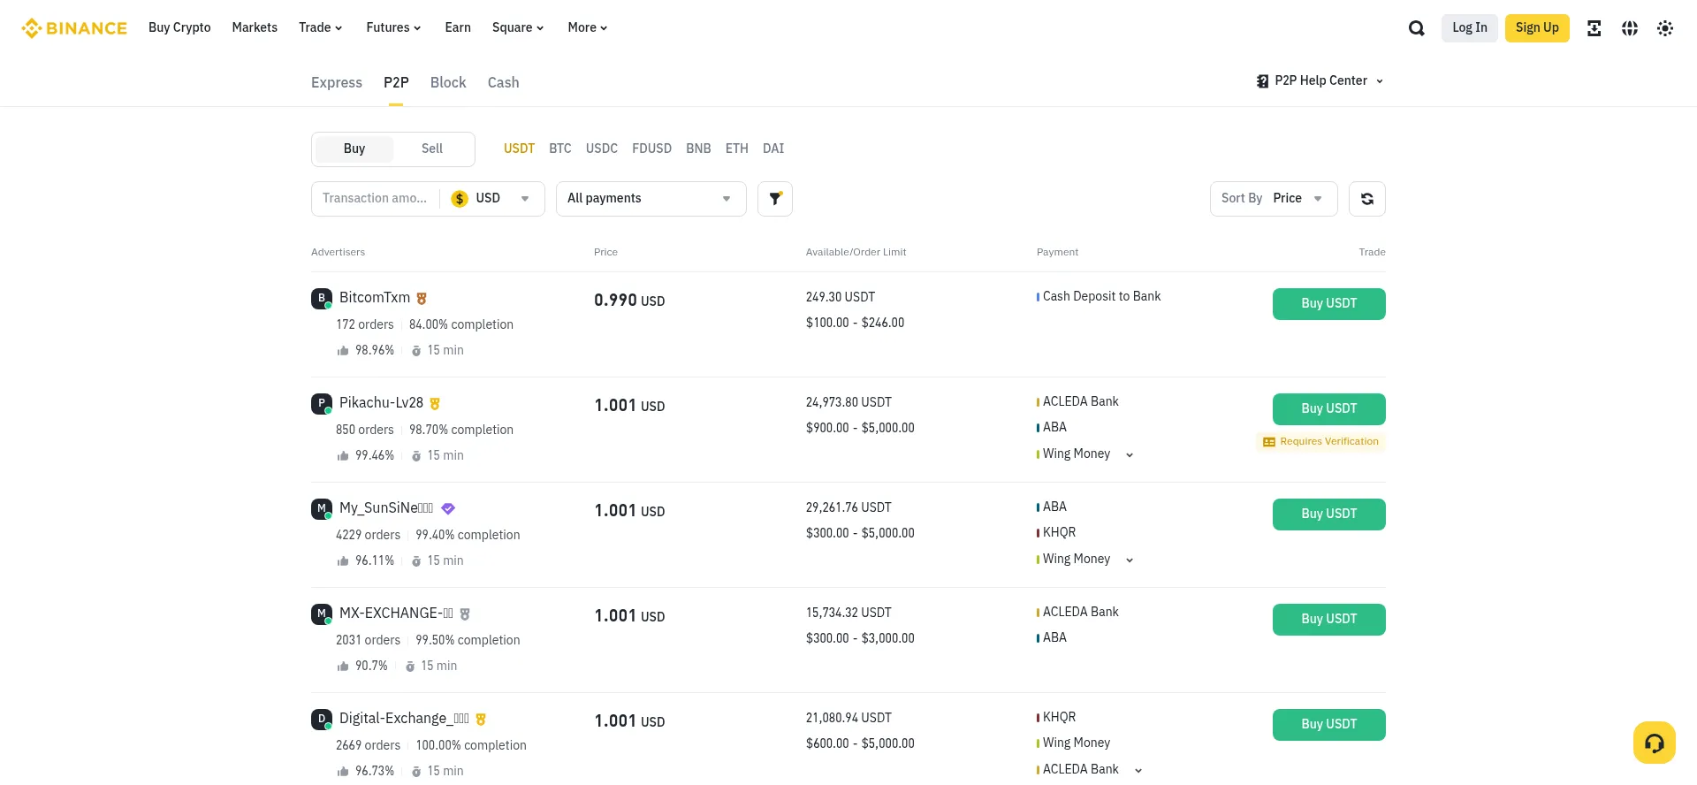Open the Pikachu-Lv28 advertiser name link

click(381, 403)
